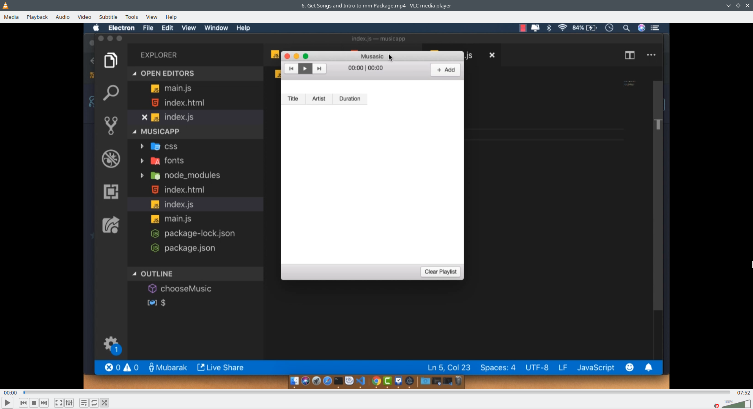The height and width of the screenshot is (409, 753).
Task: Click the errors count in the status bar
Action: pyautogui.click(x=113, y=367)
